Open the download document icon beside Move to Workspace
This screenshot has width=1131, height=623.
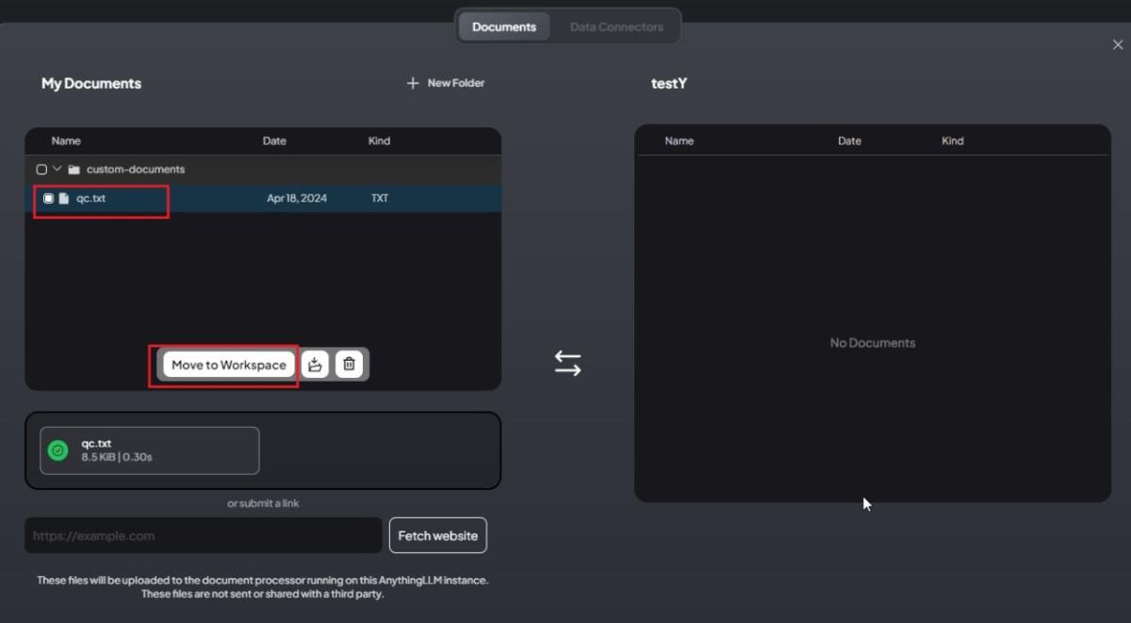[x=315, y=364]
